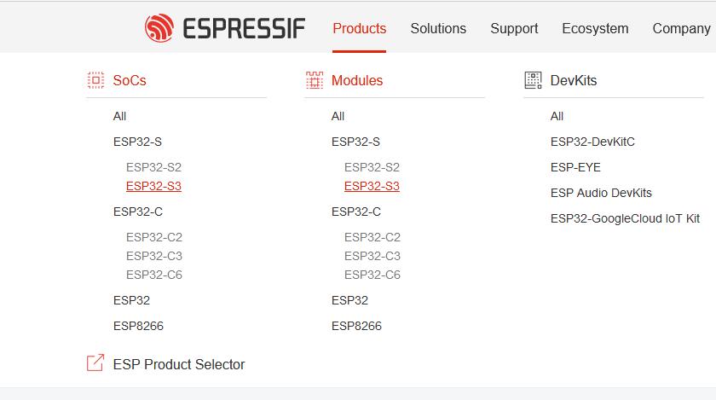Open the Support menu
The image size is (716, 400).
pos(514,28)
